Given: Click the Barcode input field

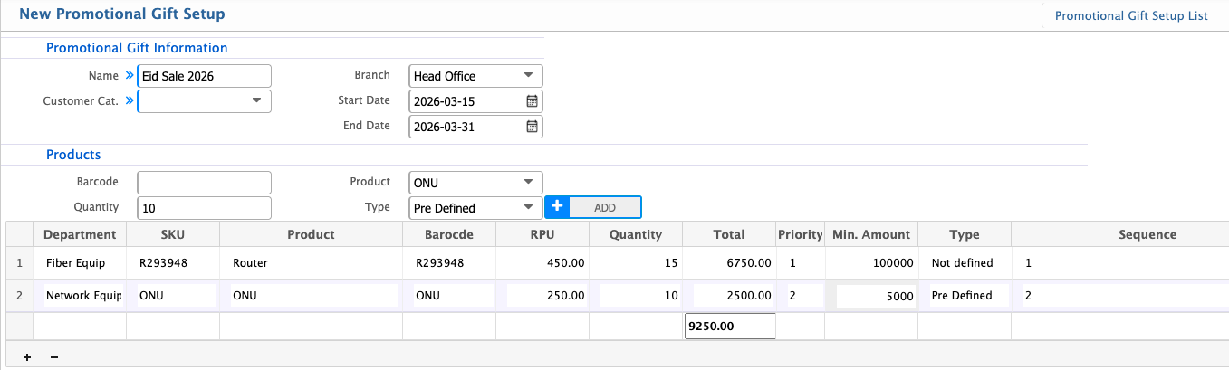Looking at the screenshot, I should tap(204, 183).
